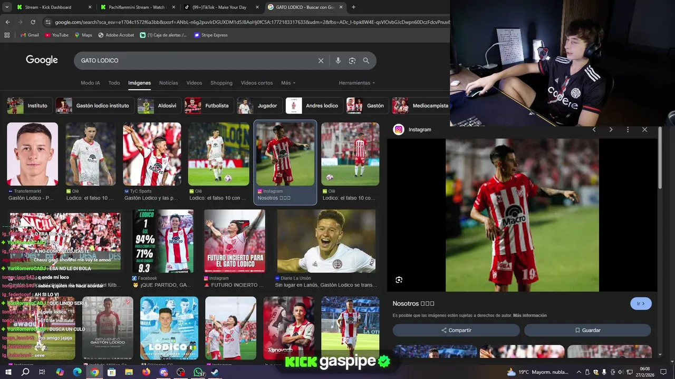675x379 pixels.
Task: Open the volume control in the tray
Action: click(620, 372)
